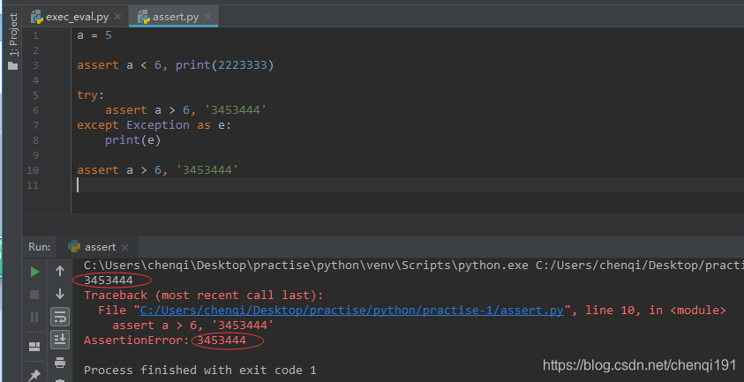The width and height of the screenshot is (744, 382).
Task: Click the code line 'a = 5'
Action: 94,35
